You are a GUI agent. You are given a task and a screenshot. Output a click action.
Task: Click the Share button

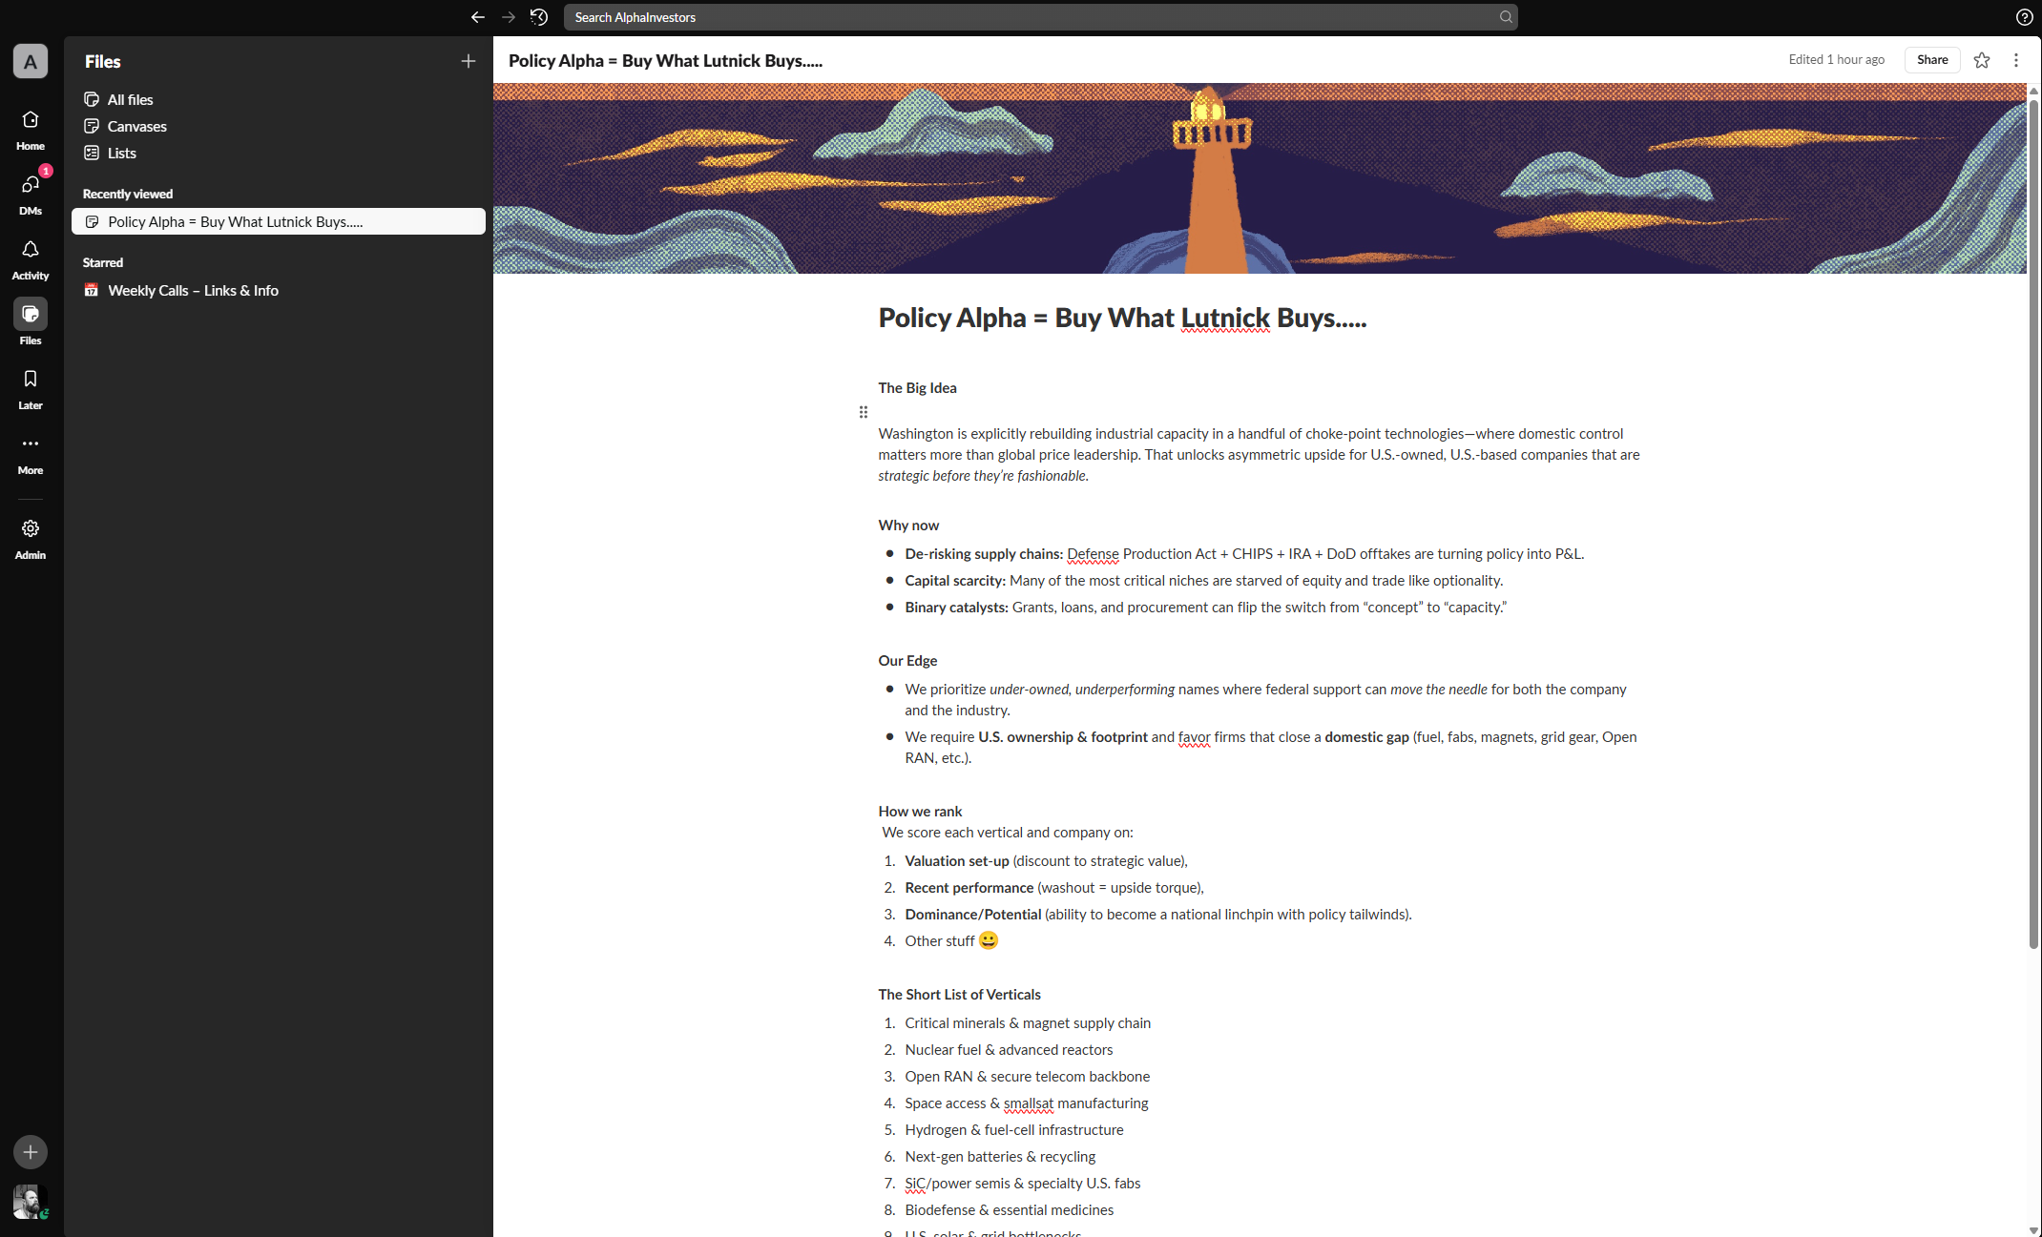tap(1932, 60)
